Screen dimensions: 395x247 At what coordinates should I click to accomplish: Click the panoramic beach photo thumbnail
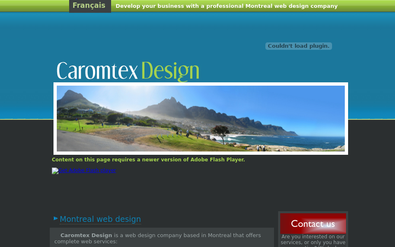pyautogui.click(x=201, y=119)
